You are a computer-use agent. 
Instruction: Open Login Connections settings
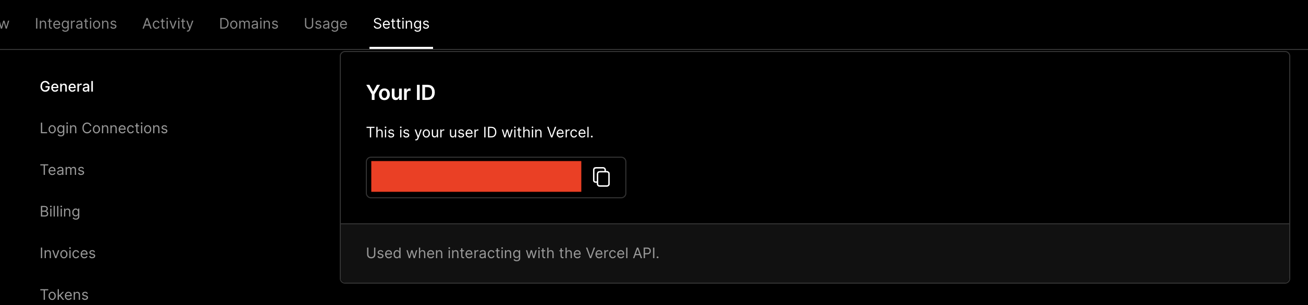coord(104,128)
